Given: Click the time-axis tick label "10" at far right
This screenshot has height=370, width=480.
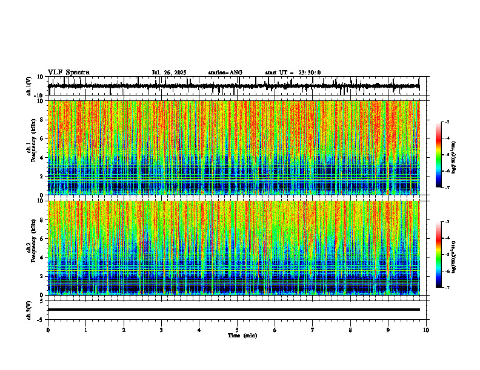Looking at the screenshot, I should point(426,330).
